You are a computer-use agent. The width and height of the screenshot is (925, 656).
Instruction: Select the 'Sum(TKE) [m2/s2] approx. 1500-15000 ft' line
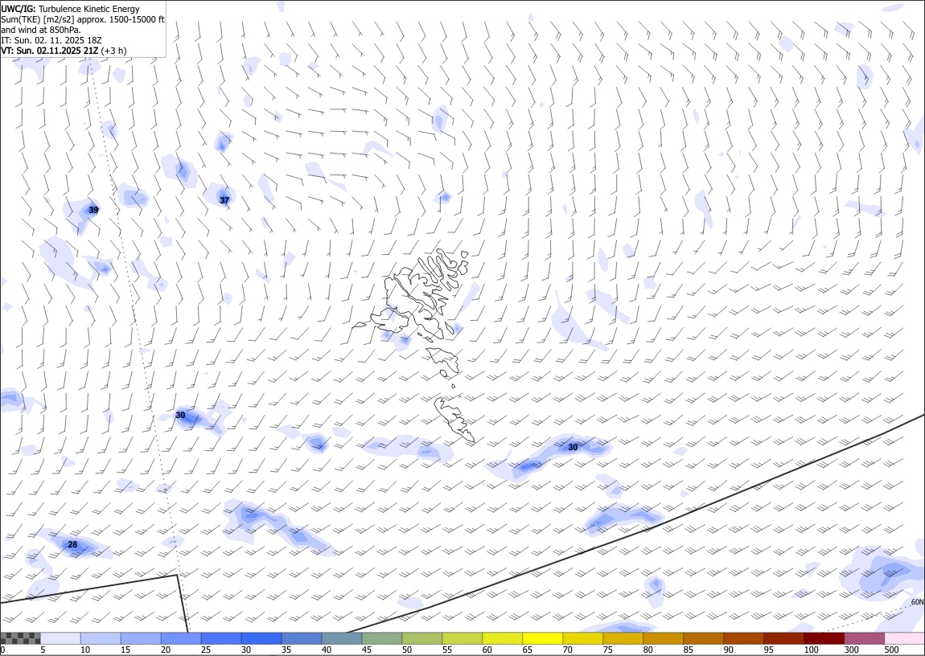tap(83, 19)
